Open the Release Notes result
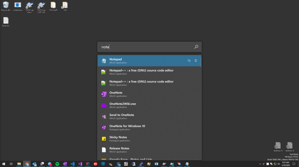This screenshot has height=167, width=299. 149,150
